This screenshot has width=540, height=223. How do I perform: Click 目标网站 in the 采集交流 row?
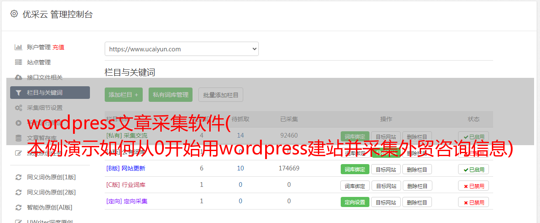(x=386, y=137)
